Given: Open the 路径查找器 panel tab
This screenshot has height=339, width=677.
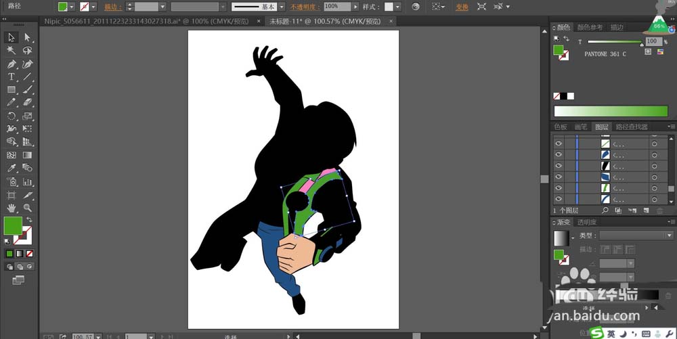Looking at the screenshot, I should pos(632,127).
